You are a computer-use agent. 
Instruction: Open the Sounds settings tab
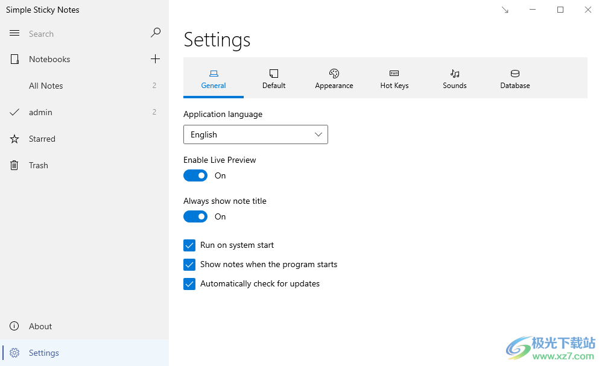(455, 78)
